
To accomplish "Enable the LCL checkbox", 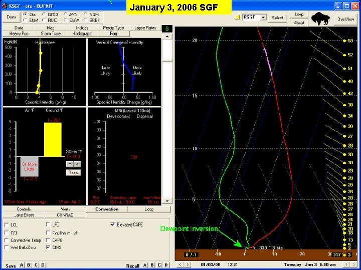I will (7, 225).
